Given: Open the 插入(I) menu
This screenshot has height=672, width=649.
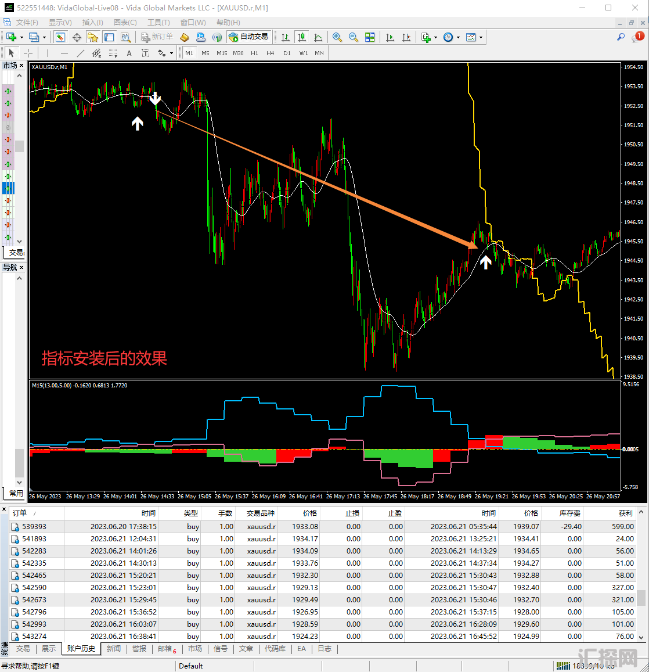Looking at the screenshot, I should click(92, 22).
